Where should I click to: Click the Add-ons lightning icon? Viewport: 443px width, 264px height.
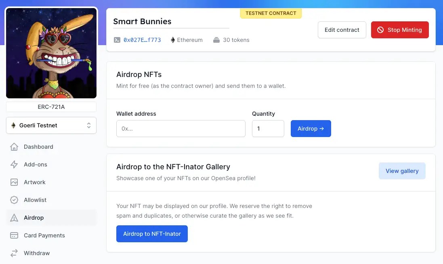15,164
